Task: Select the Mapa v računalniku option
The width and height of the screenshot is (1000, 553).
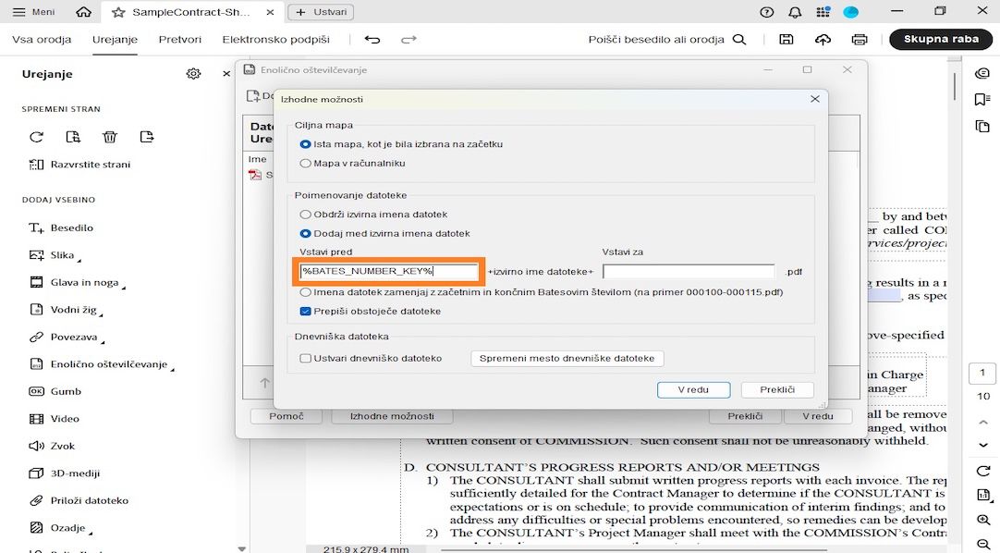Action: (305, 163)
